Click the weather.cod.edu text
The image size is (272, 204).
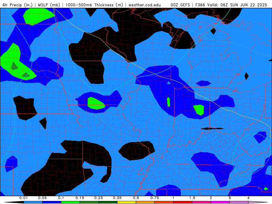pyautogui.click(x=145, y=5)
